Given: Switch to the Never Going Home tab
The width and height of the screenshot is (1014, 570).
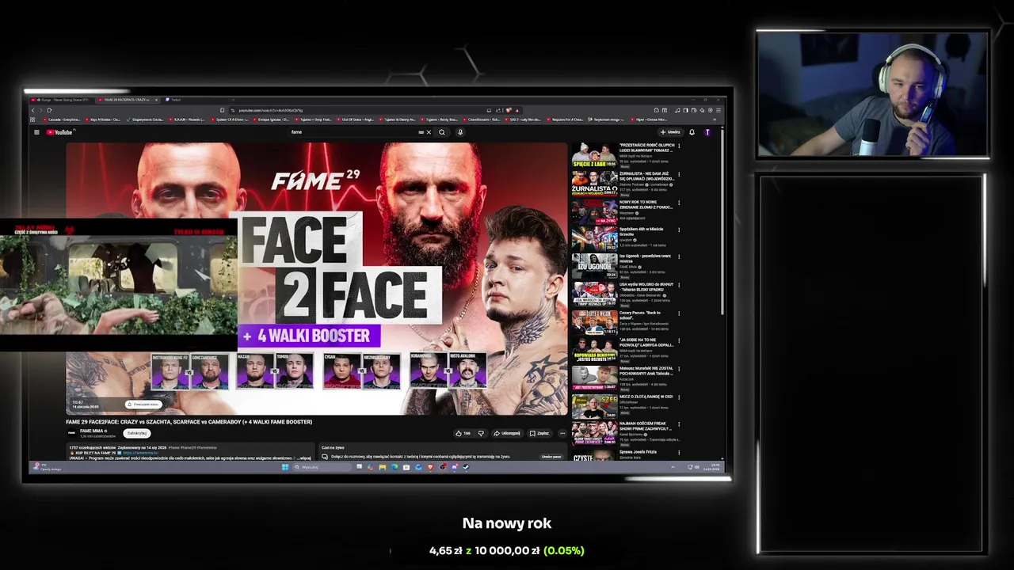Looking at the screenshot, I should point(63,100).
